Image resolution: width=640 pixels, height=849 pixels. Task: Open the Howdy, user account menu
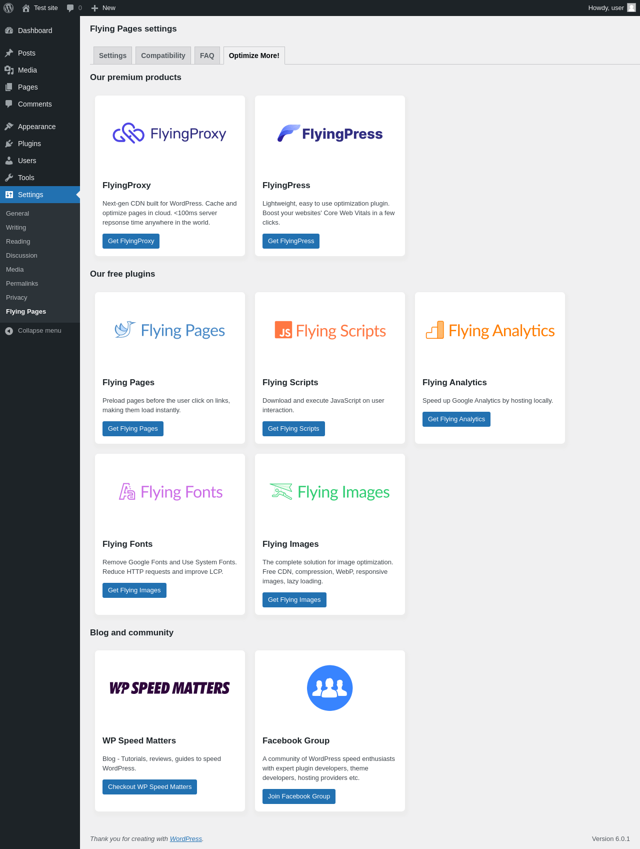coord(611,8)
